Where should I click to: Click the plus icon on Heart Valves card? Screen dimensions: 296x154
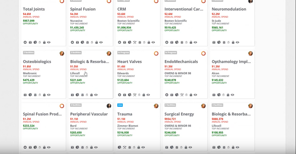[x=120, y=95]
